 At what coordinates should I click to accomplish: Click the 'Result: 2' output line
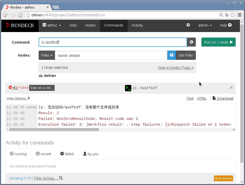point(49,113)
